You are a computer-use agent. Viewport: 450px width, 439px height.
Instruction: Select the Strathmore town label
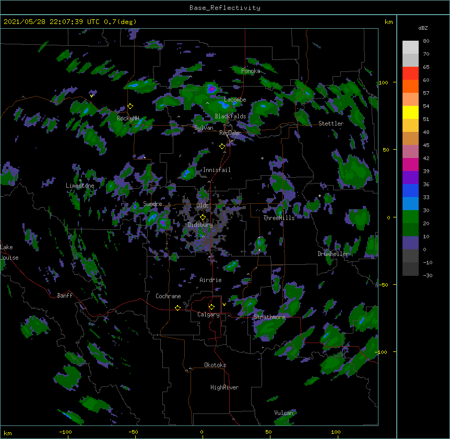[x=269, y=317]
